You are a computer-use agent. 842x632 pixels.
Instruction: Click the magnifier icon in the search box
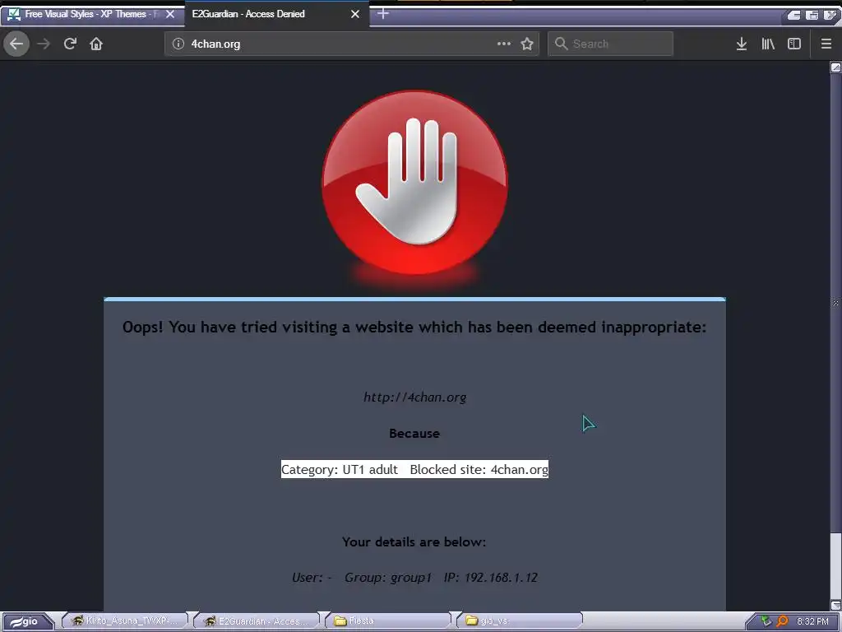[x=561, y=44]
